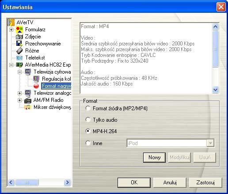The image size is (228, 194).
Task: Select the Formularz tree item
Action: click(35, 30)
